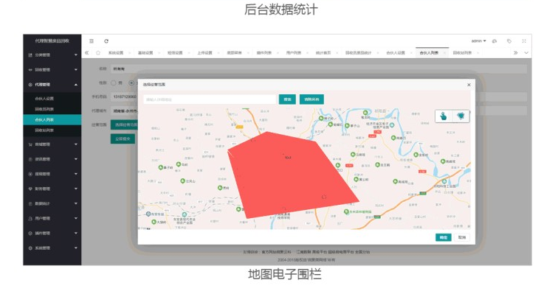Click the 确定 confirm button in dialog
558x291 pixels.
pos(444,237)
